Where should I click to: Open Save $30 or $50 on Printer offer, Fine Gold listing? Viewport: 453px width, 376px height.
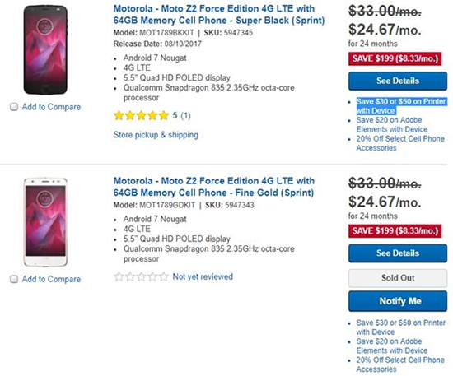[401, 327]
